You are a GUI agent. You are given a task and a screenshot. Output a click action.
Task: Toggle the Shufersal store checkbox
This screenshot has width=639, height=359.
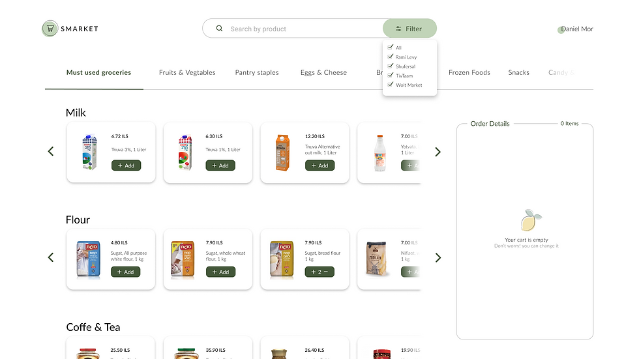[x=391, y=66]
